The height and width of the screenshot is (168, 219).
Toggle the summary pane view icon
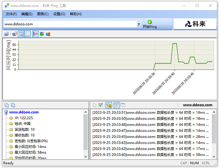pos(21,34)
